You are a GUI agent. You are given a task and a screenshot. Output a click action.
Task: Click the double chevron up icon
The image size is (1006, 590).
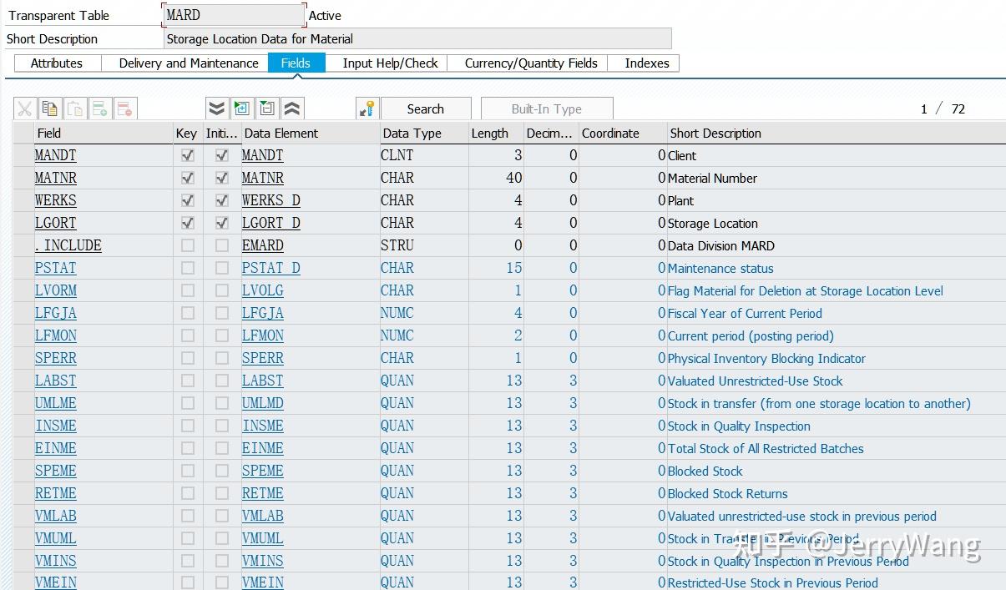click(292, 108)
